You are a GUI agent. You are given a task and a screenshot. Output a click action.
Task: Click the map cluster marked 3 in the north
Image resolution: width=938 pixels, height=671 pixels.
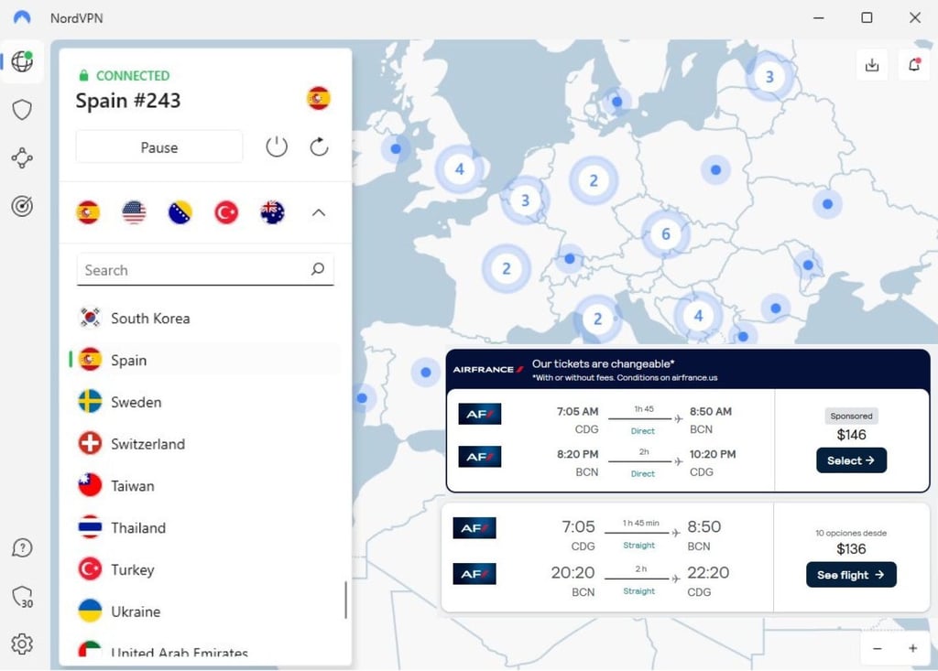coord(769,77)
